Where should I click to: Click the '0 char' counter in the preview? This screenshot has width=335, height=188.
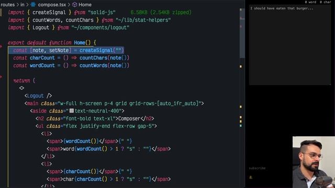point(325,2)
